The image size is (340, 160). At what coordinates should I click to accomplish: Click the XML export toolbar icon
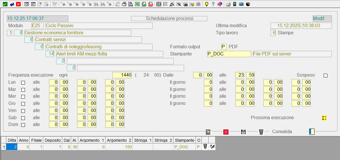[150, 4]
